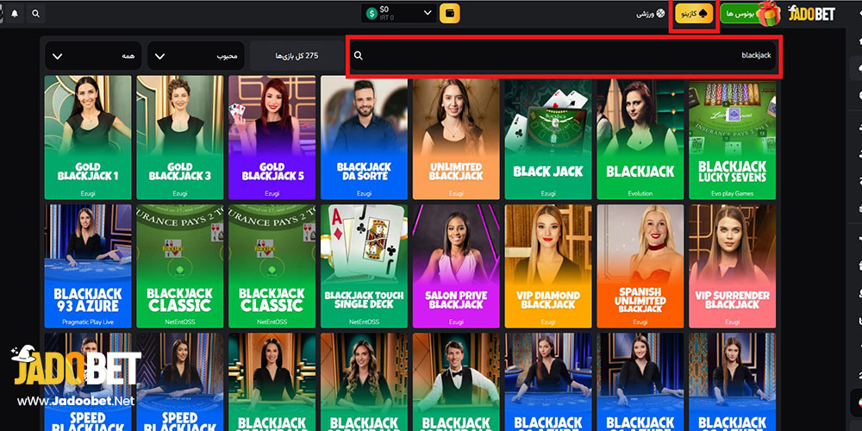The height and width of the screenshot is (431, 862).
Task: Open Blackjack 93 Azure game
Action: click(x=88, y=266)
